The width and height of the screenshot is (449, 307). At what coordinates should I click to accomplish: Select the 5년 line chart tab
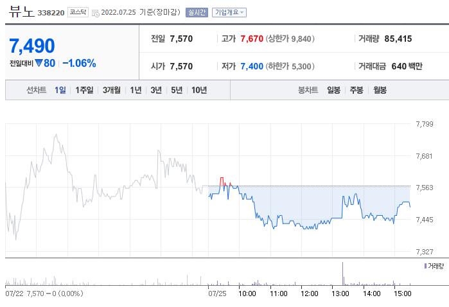pyautogui.click(x=177, y=90)
